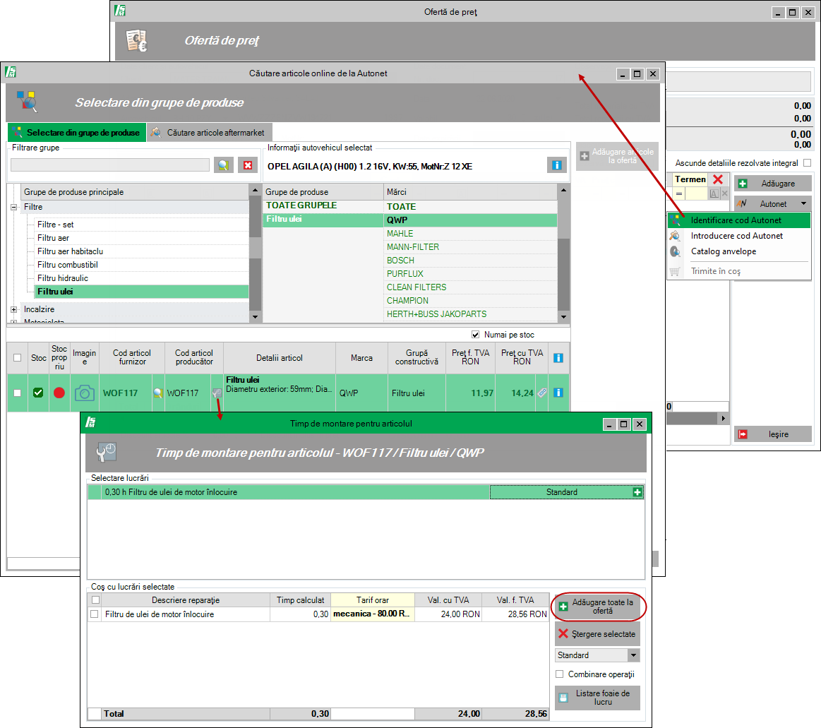Enable Combinare operații checkbox

coord(560,674)
